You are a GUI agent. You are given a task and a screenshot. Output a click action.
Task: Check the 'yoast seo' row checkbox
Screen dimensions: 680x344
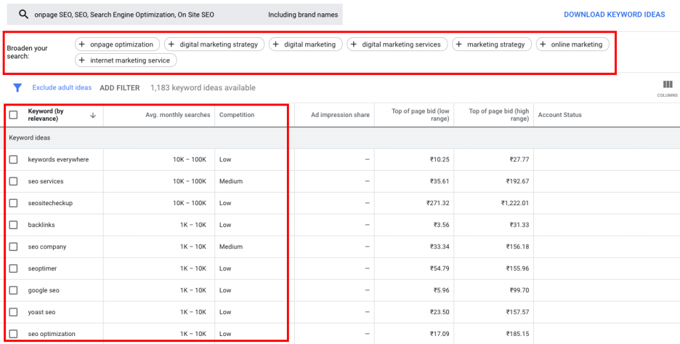[13, 312]
